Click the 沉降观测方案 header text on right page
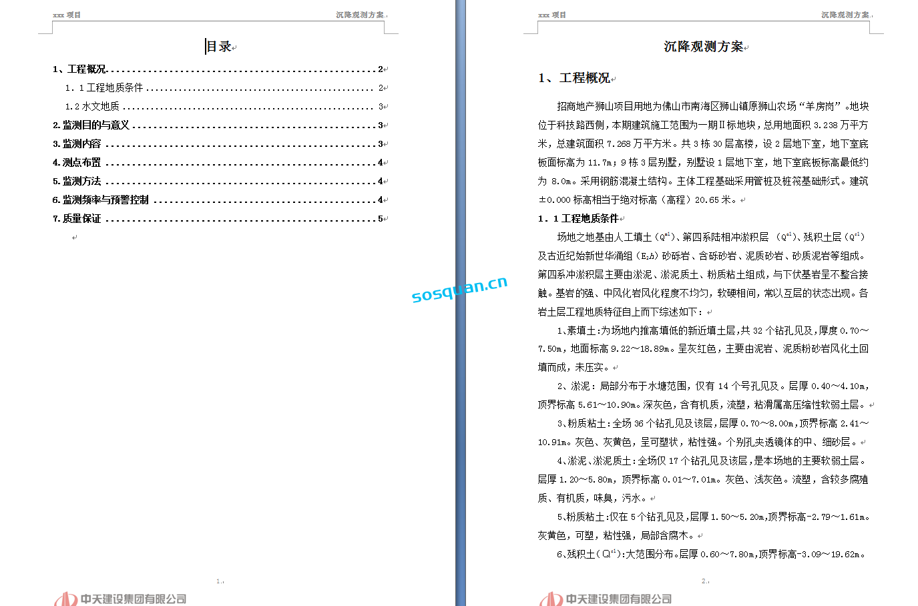This screenshot has width=918, height=606. click(x=845, y=15)
